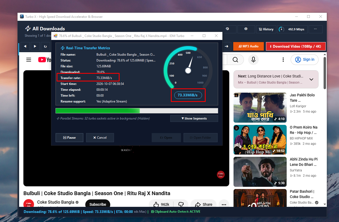Screen dimensions: 339x222
Task: Maximize the IDM Turbo download dialog
Action: point(204,36)
